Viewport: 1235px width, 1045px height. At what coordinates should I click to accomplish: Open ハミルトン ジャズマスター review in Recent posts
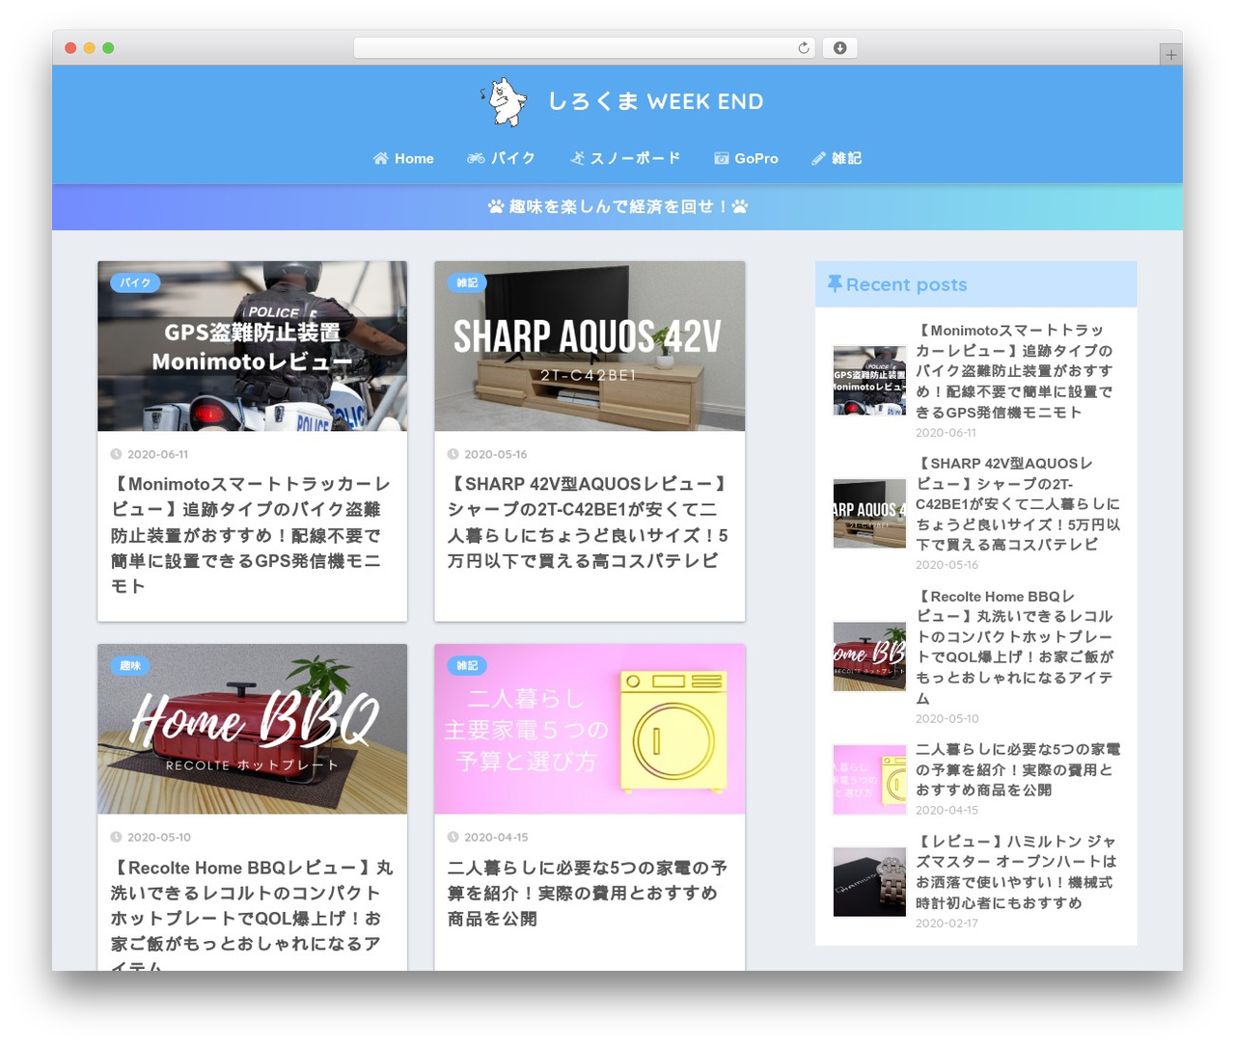1016,871
